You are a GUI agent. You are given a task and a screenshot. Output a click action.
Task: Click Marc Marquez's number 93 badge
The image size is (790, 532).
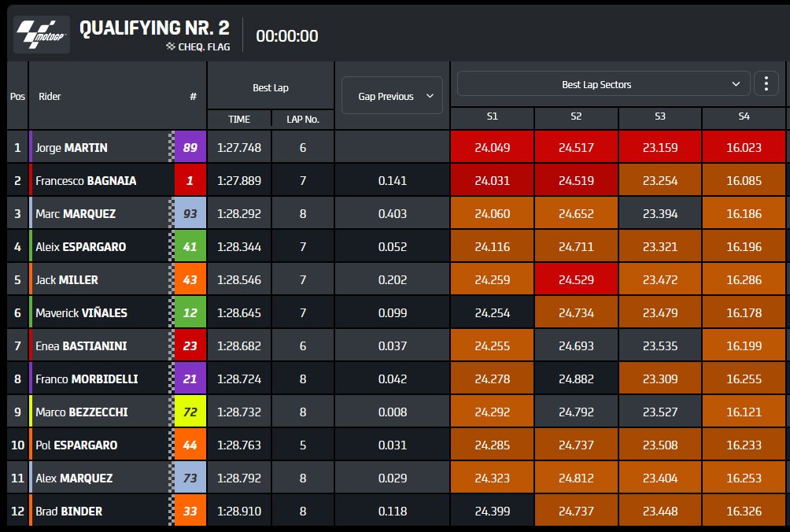190,213
